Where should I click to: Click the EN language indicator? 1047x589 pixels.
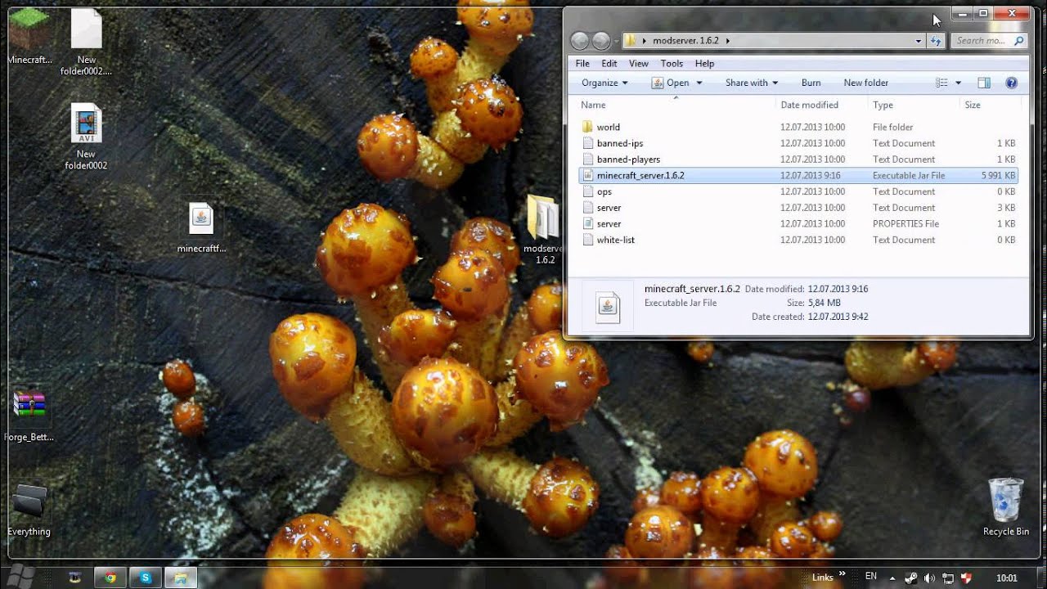tap(871, 577)
